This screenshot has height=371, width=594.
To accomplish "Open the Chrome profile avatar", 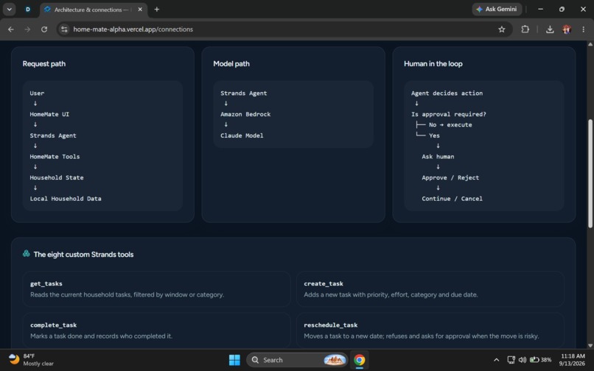I will [567, 29].
